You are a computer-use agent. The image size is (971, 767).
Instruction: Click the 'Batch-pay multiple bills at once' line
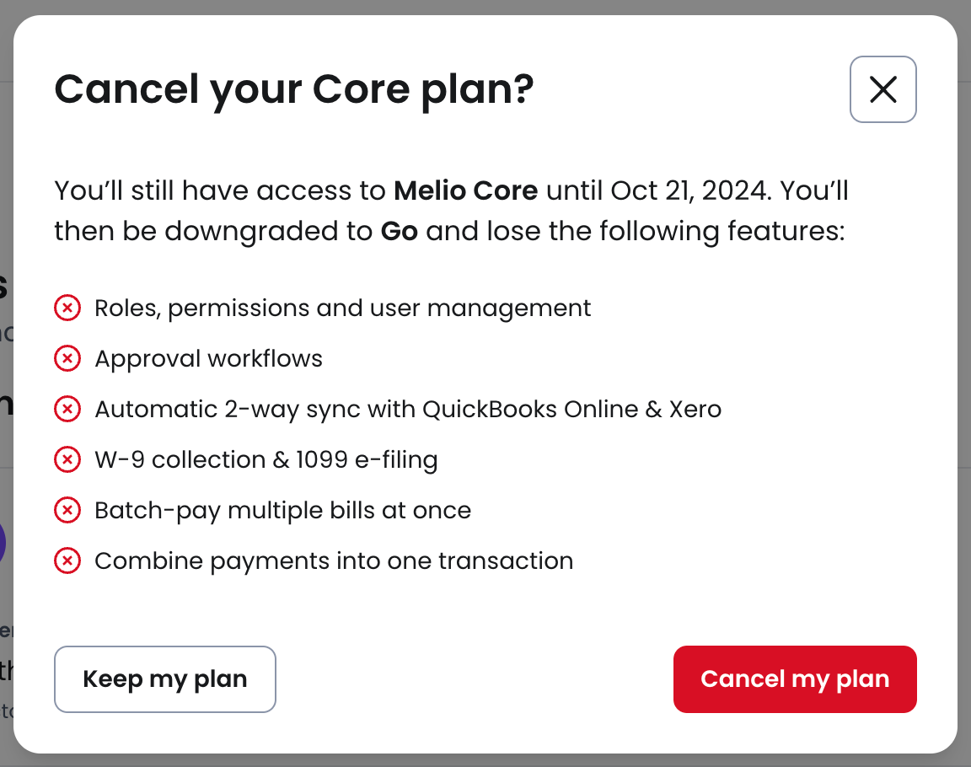tap(282, 511)
